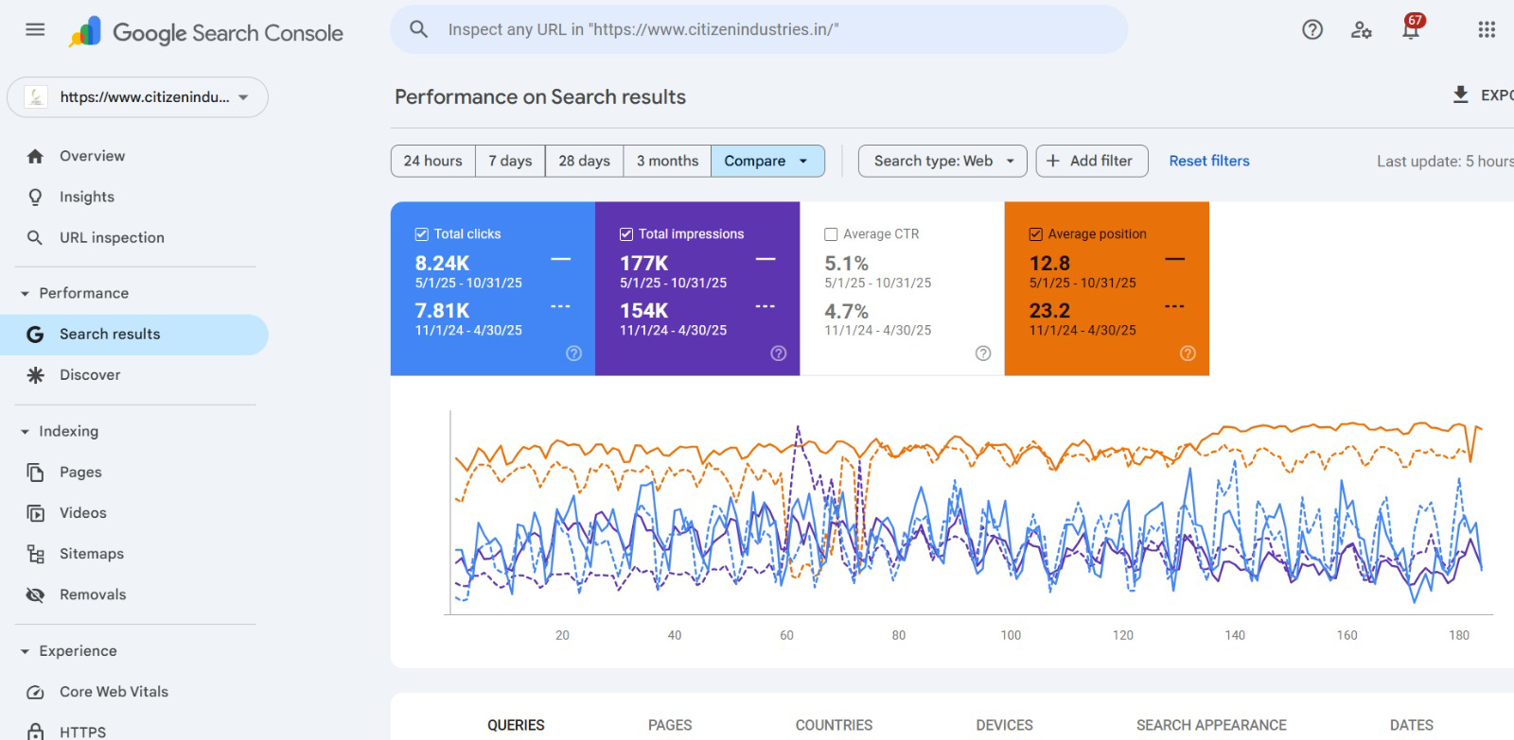1514x740 pixels.
Task: Select the 24 hours date range
Action: [x=433, y=161]
